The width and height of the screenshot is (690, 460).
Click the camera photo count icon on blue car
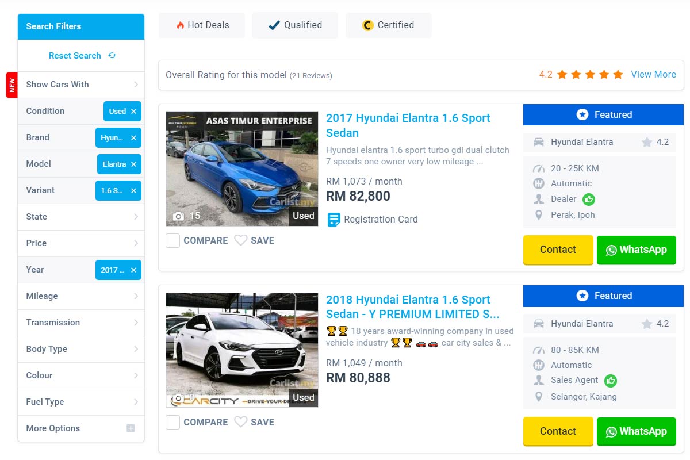click(x=179, y=216)
